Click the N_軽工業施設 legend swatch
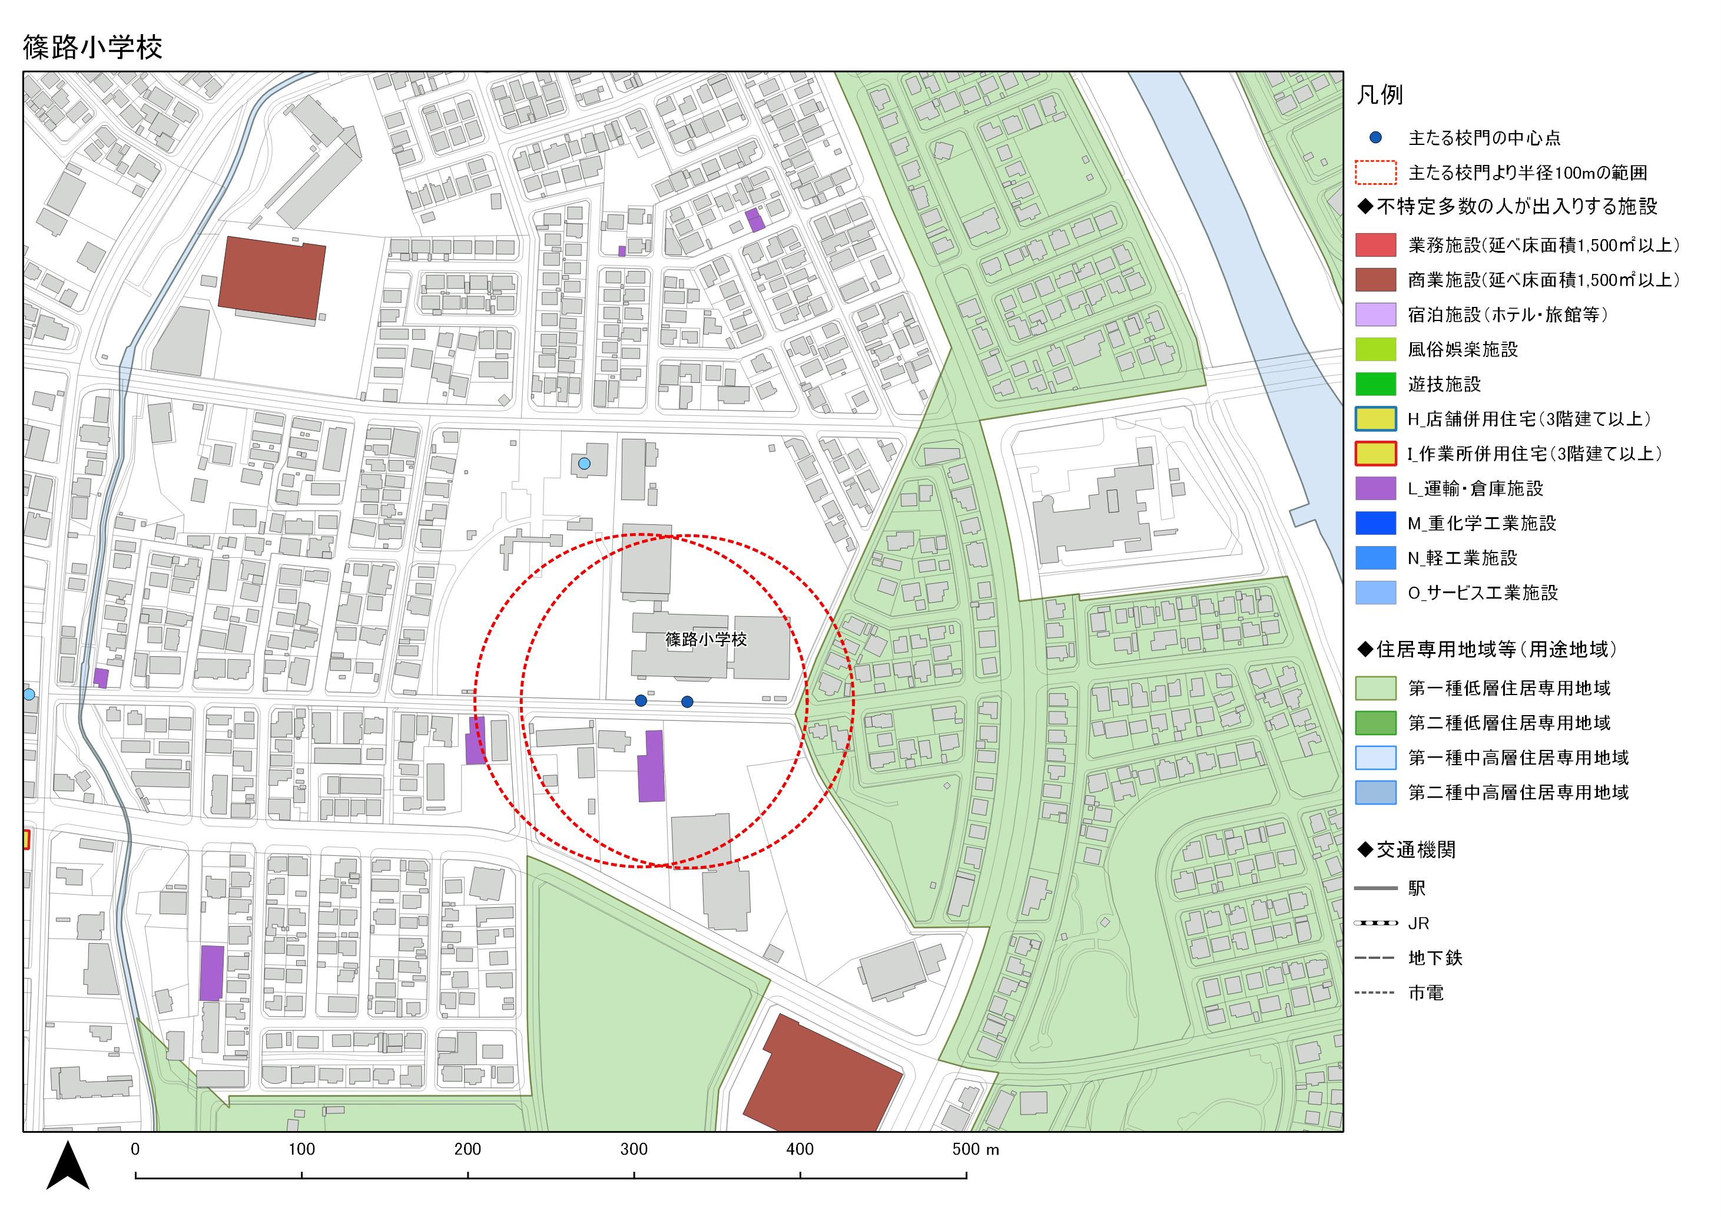 coord(1375,558)
